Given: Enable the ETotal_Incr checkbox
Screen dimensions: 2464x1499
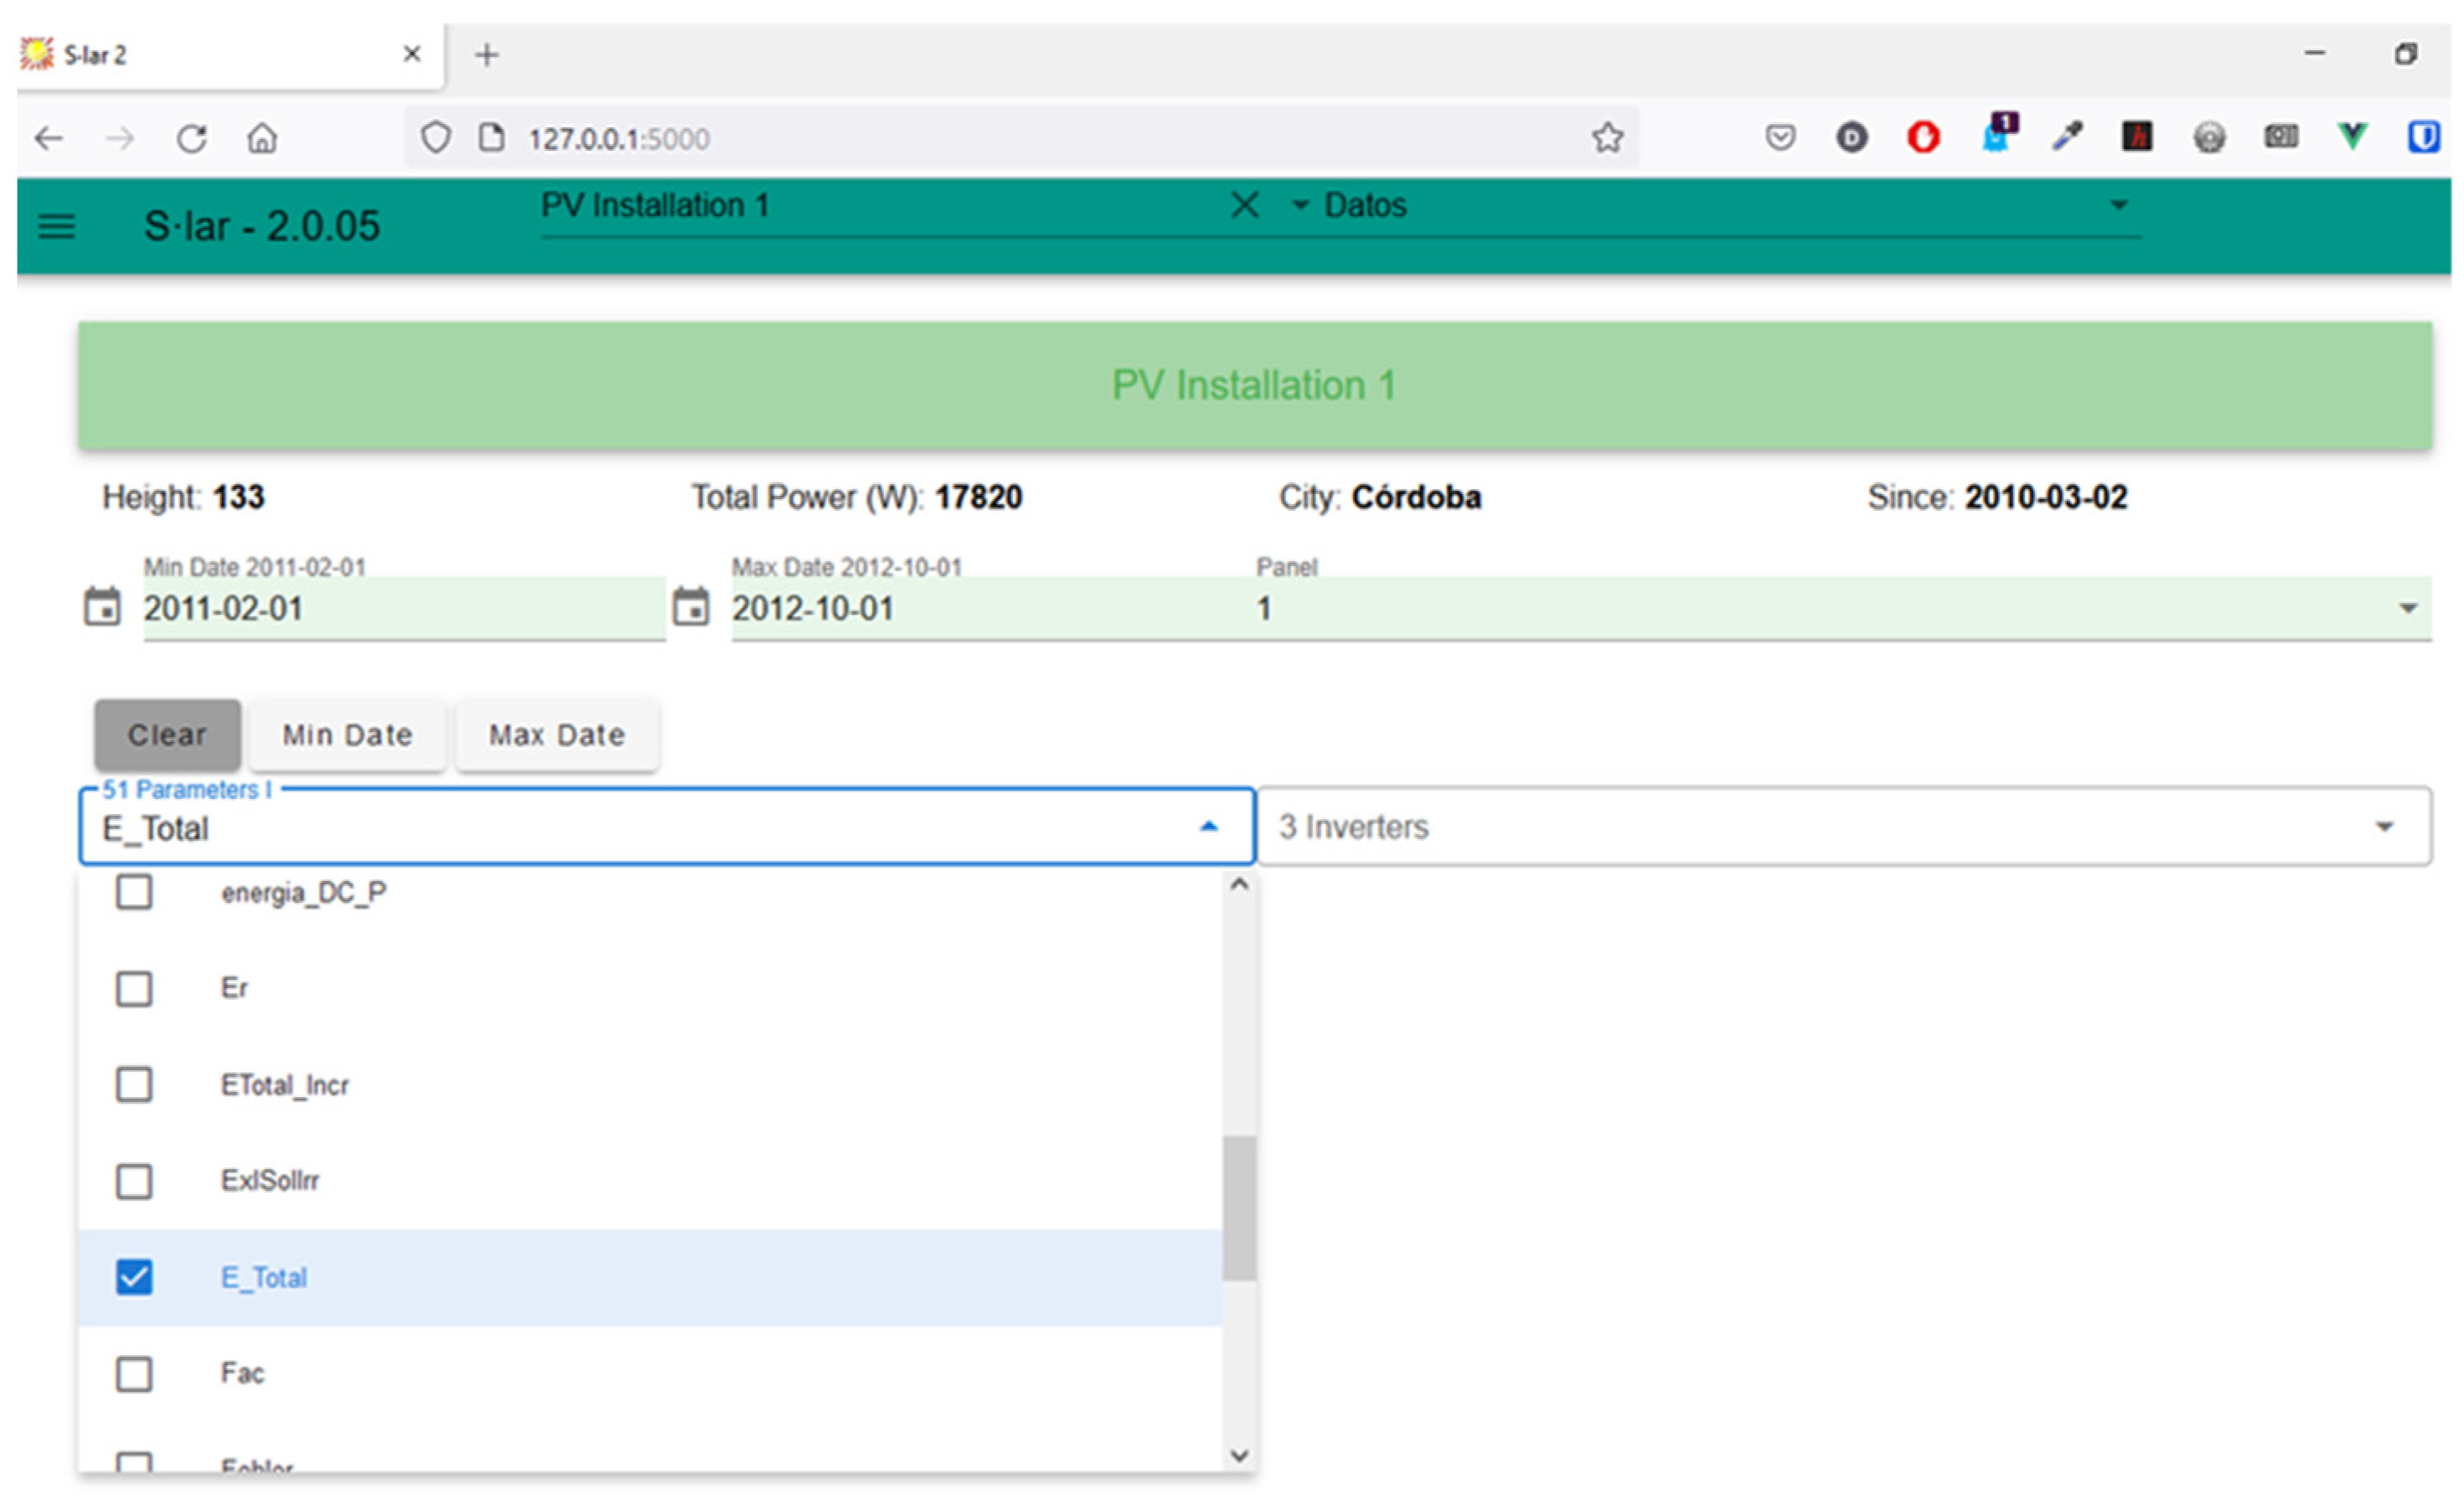Looking at the screenshot, I should coord(134,1084).
